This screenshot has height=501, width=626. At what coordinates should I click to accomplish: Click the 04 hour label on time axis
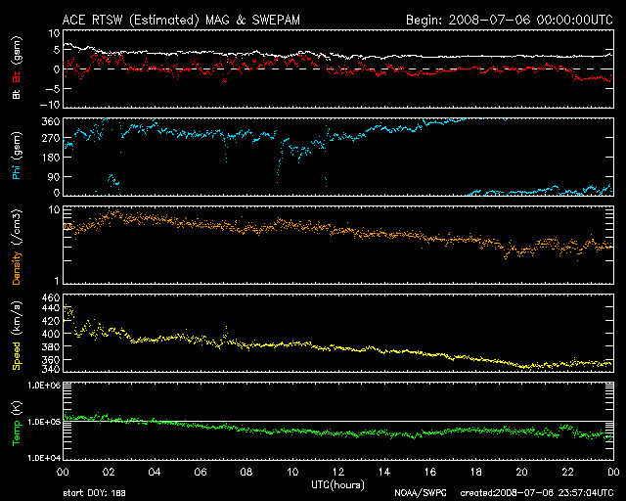pos(155,472)
